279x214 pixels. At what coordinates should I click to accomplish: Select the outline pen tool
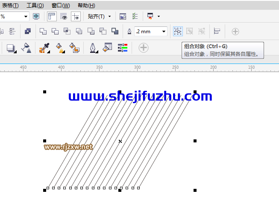tap(93, 48)
